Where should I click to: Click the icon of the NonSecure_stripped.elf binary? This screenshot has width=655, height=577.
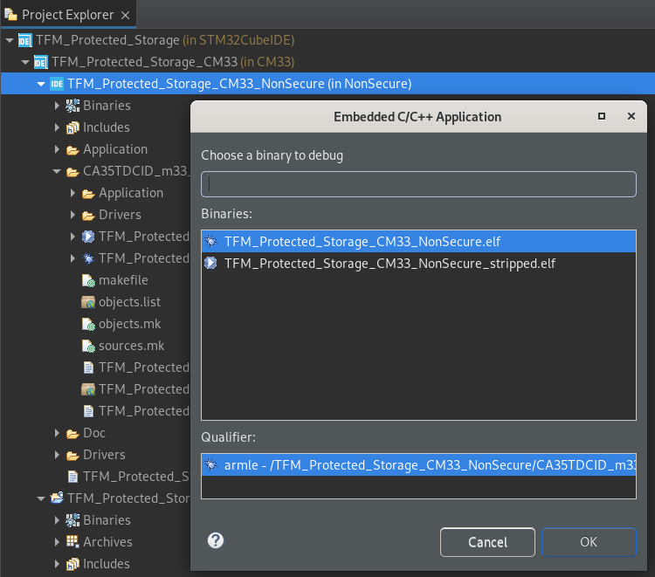click(x=211, y=263)
